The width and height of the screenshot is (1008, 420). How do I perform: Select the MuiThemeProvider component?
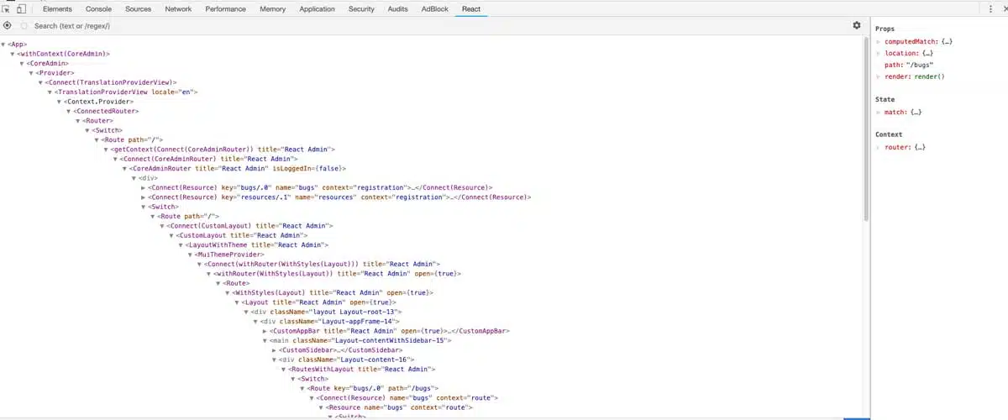(228, 255)
